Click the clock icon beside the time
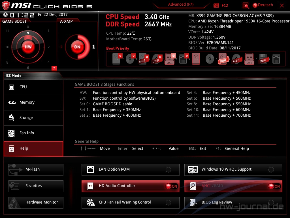Viewport: 290px width, 218px height. (6, 14)
